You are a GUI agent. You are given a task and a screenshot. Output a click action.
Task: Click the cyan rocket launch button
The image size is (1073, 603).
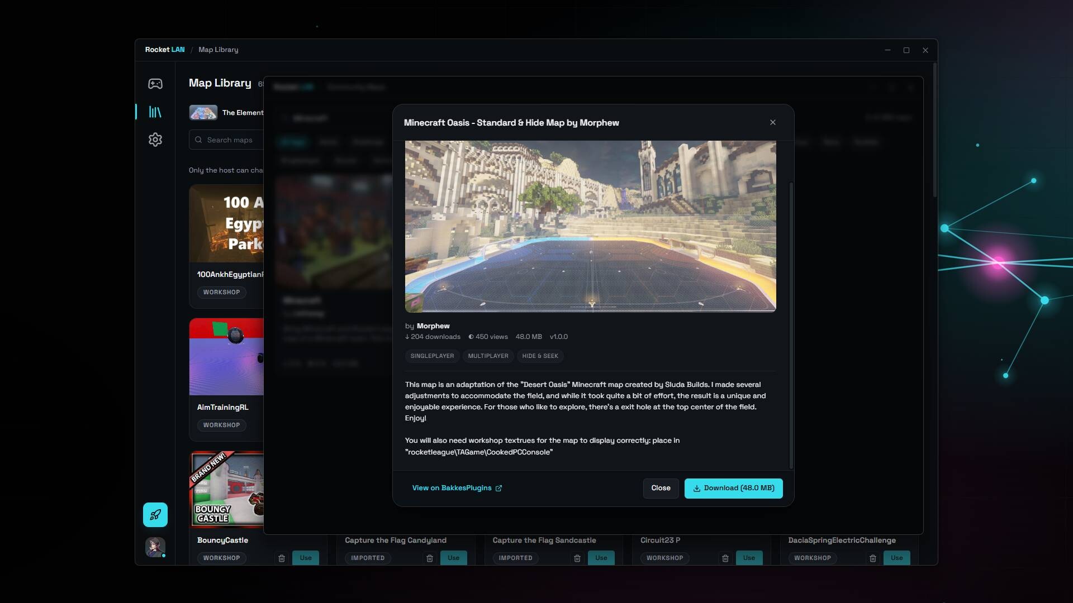155,515
